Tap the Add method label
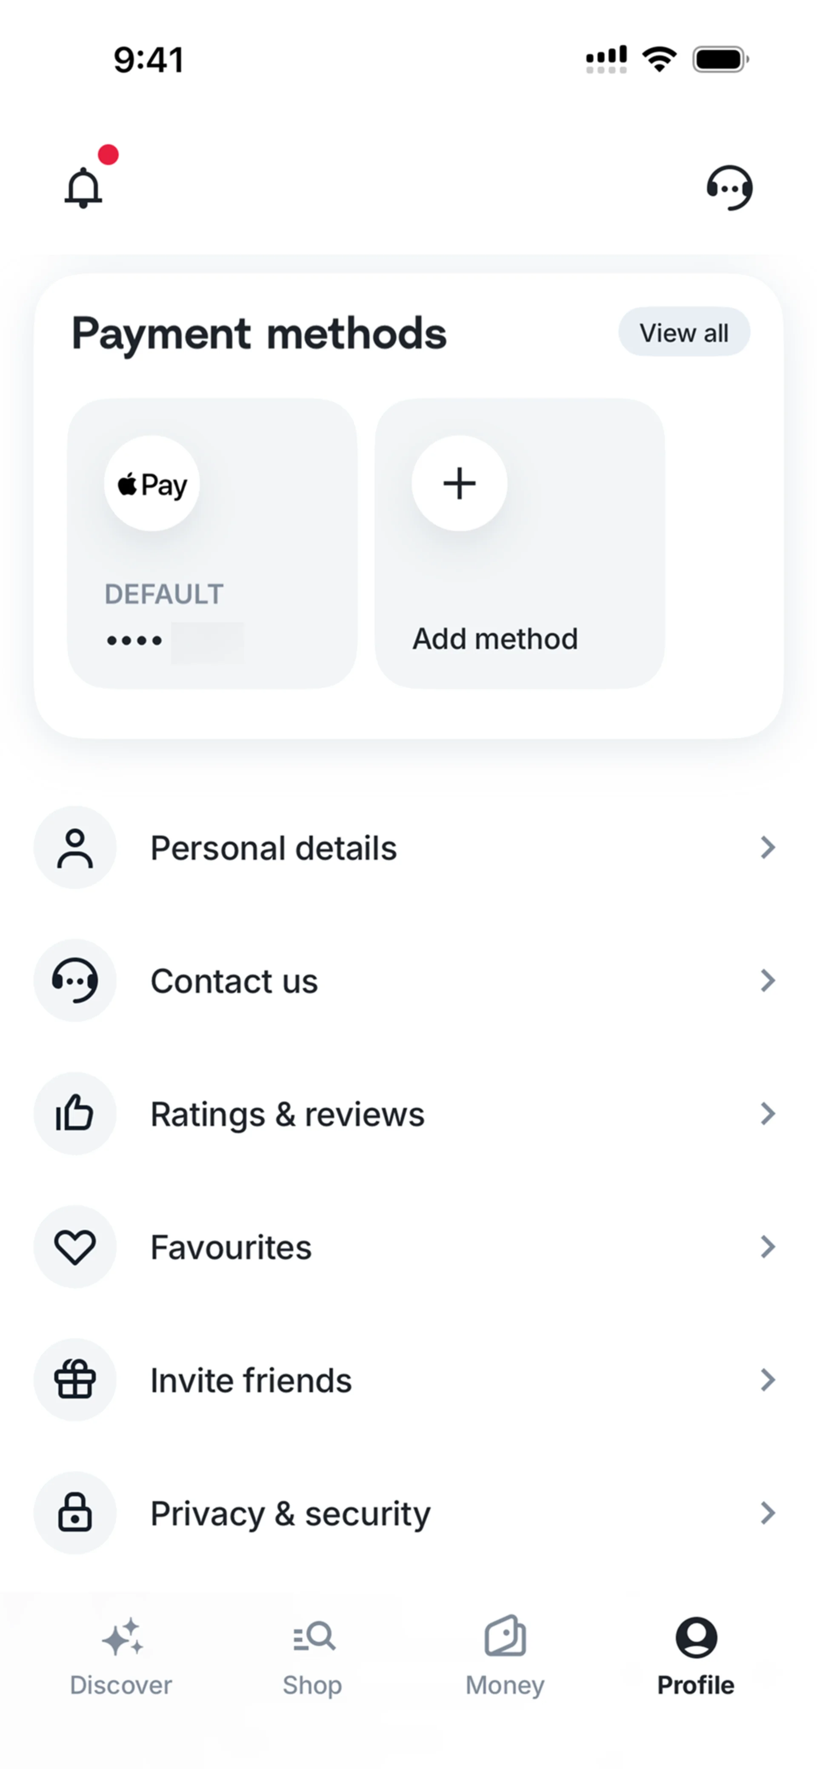 pyautogui.click(x=495, y=639)
